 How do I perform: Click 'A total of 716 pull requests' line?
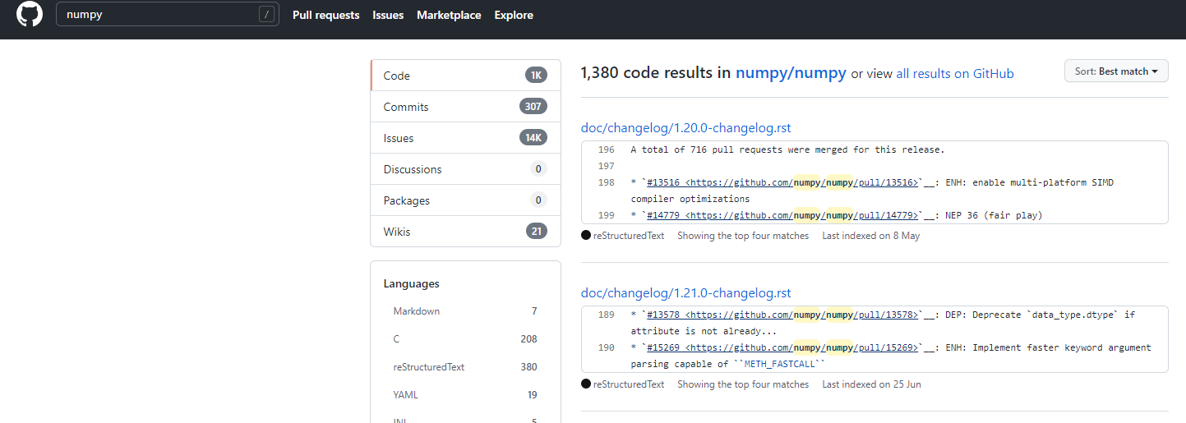click(x=788, y=149)
